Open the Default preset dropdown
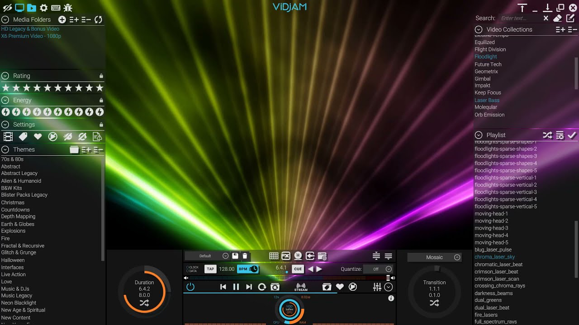 point(208,256)
